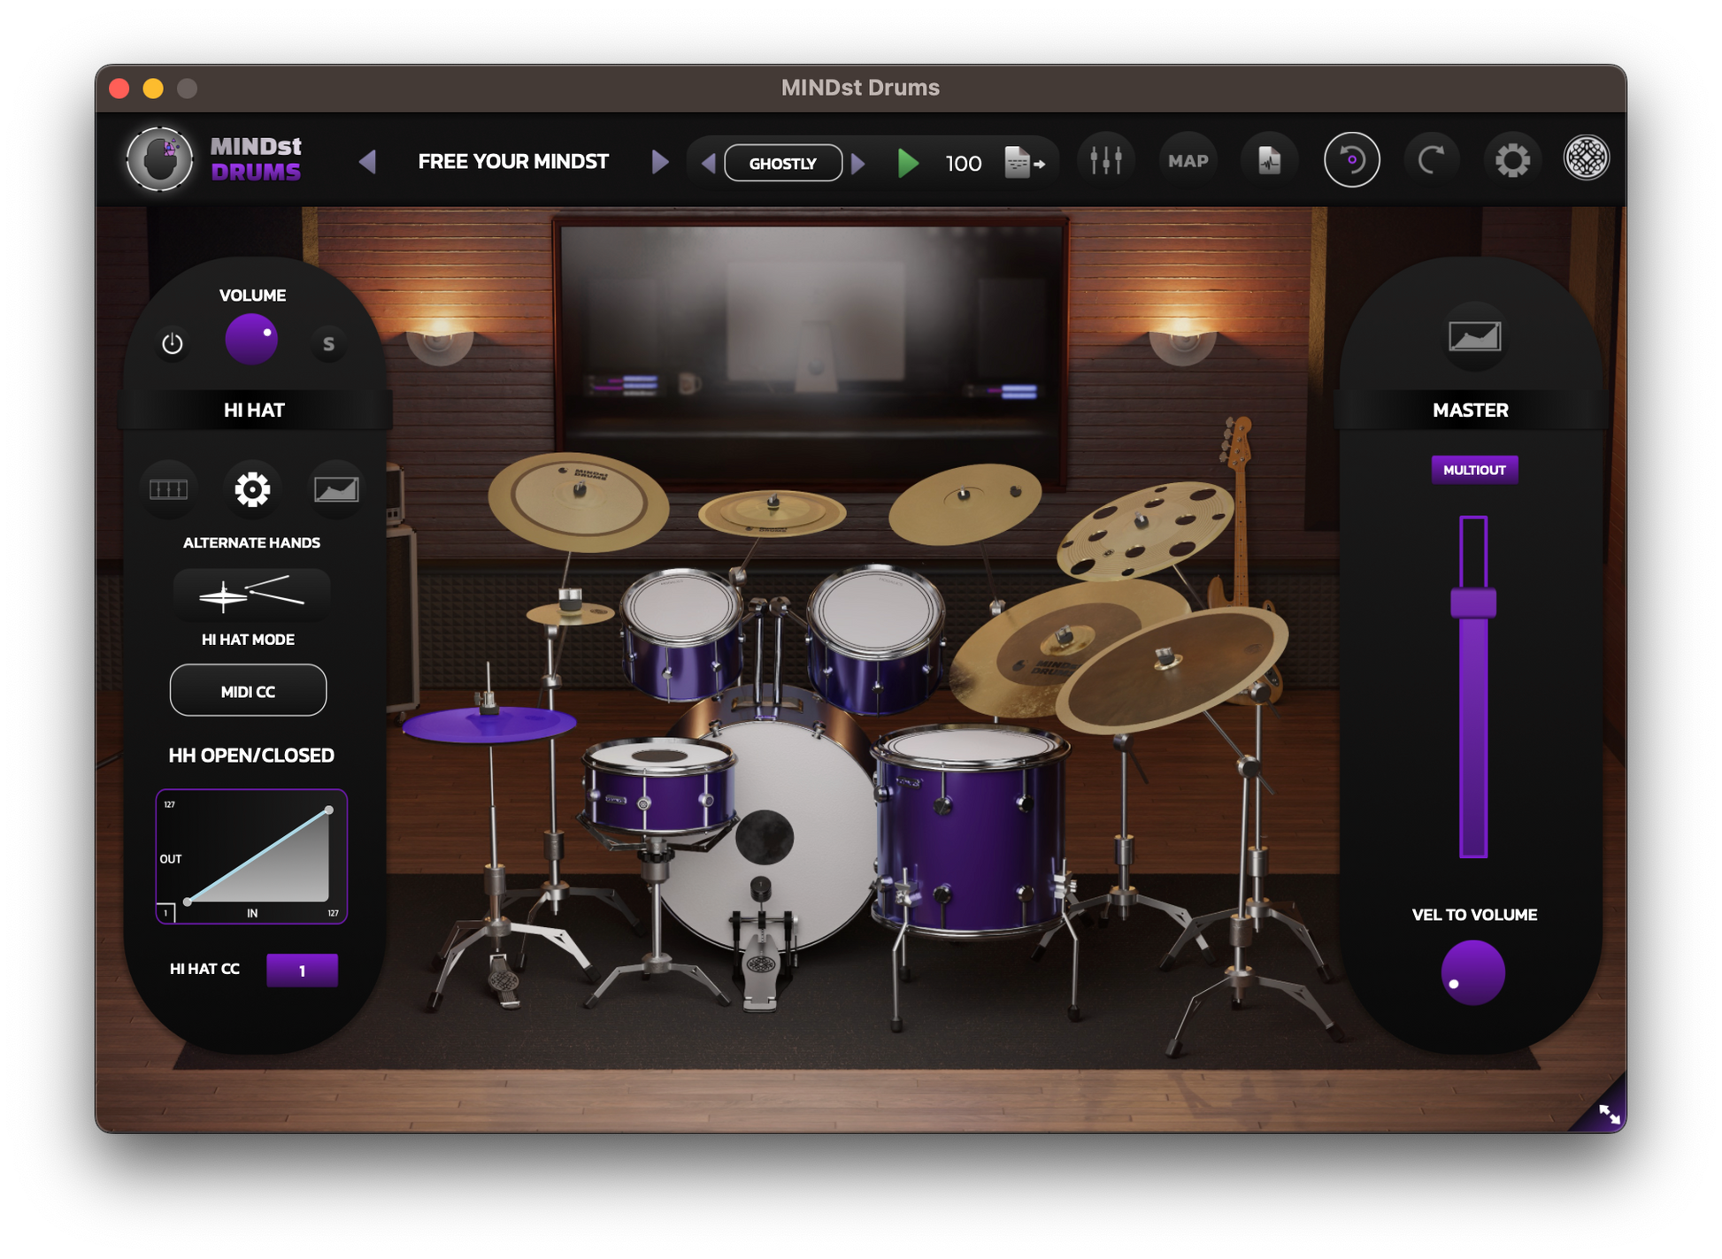Image resolution: width=1722 pixels, height=1259 pixels.
Task: Click the next preset arrow beside GHOSTLY
Action: coord(858,163)
